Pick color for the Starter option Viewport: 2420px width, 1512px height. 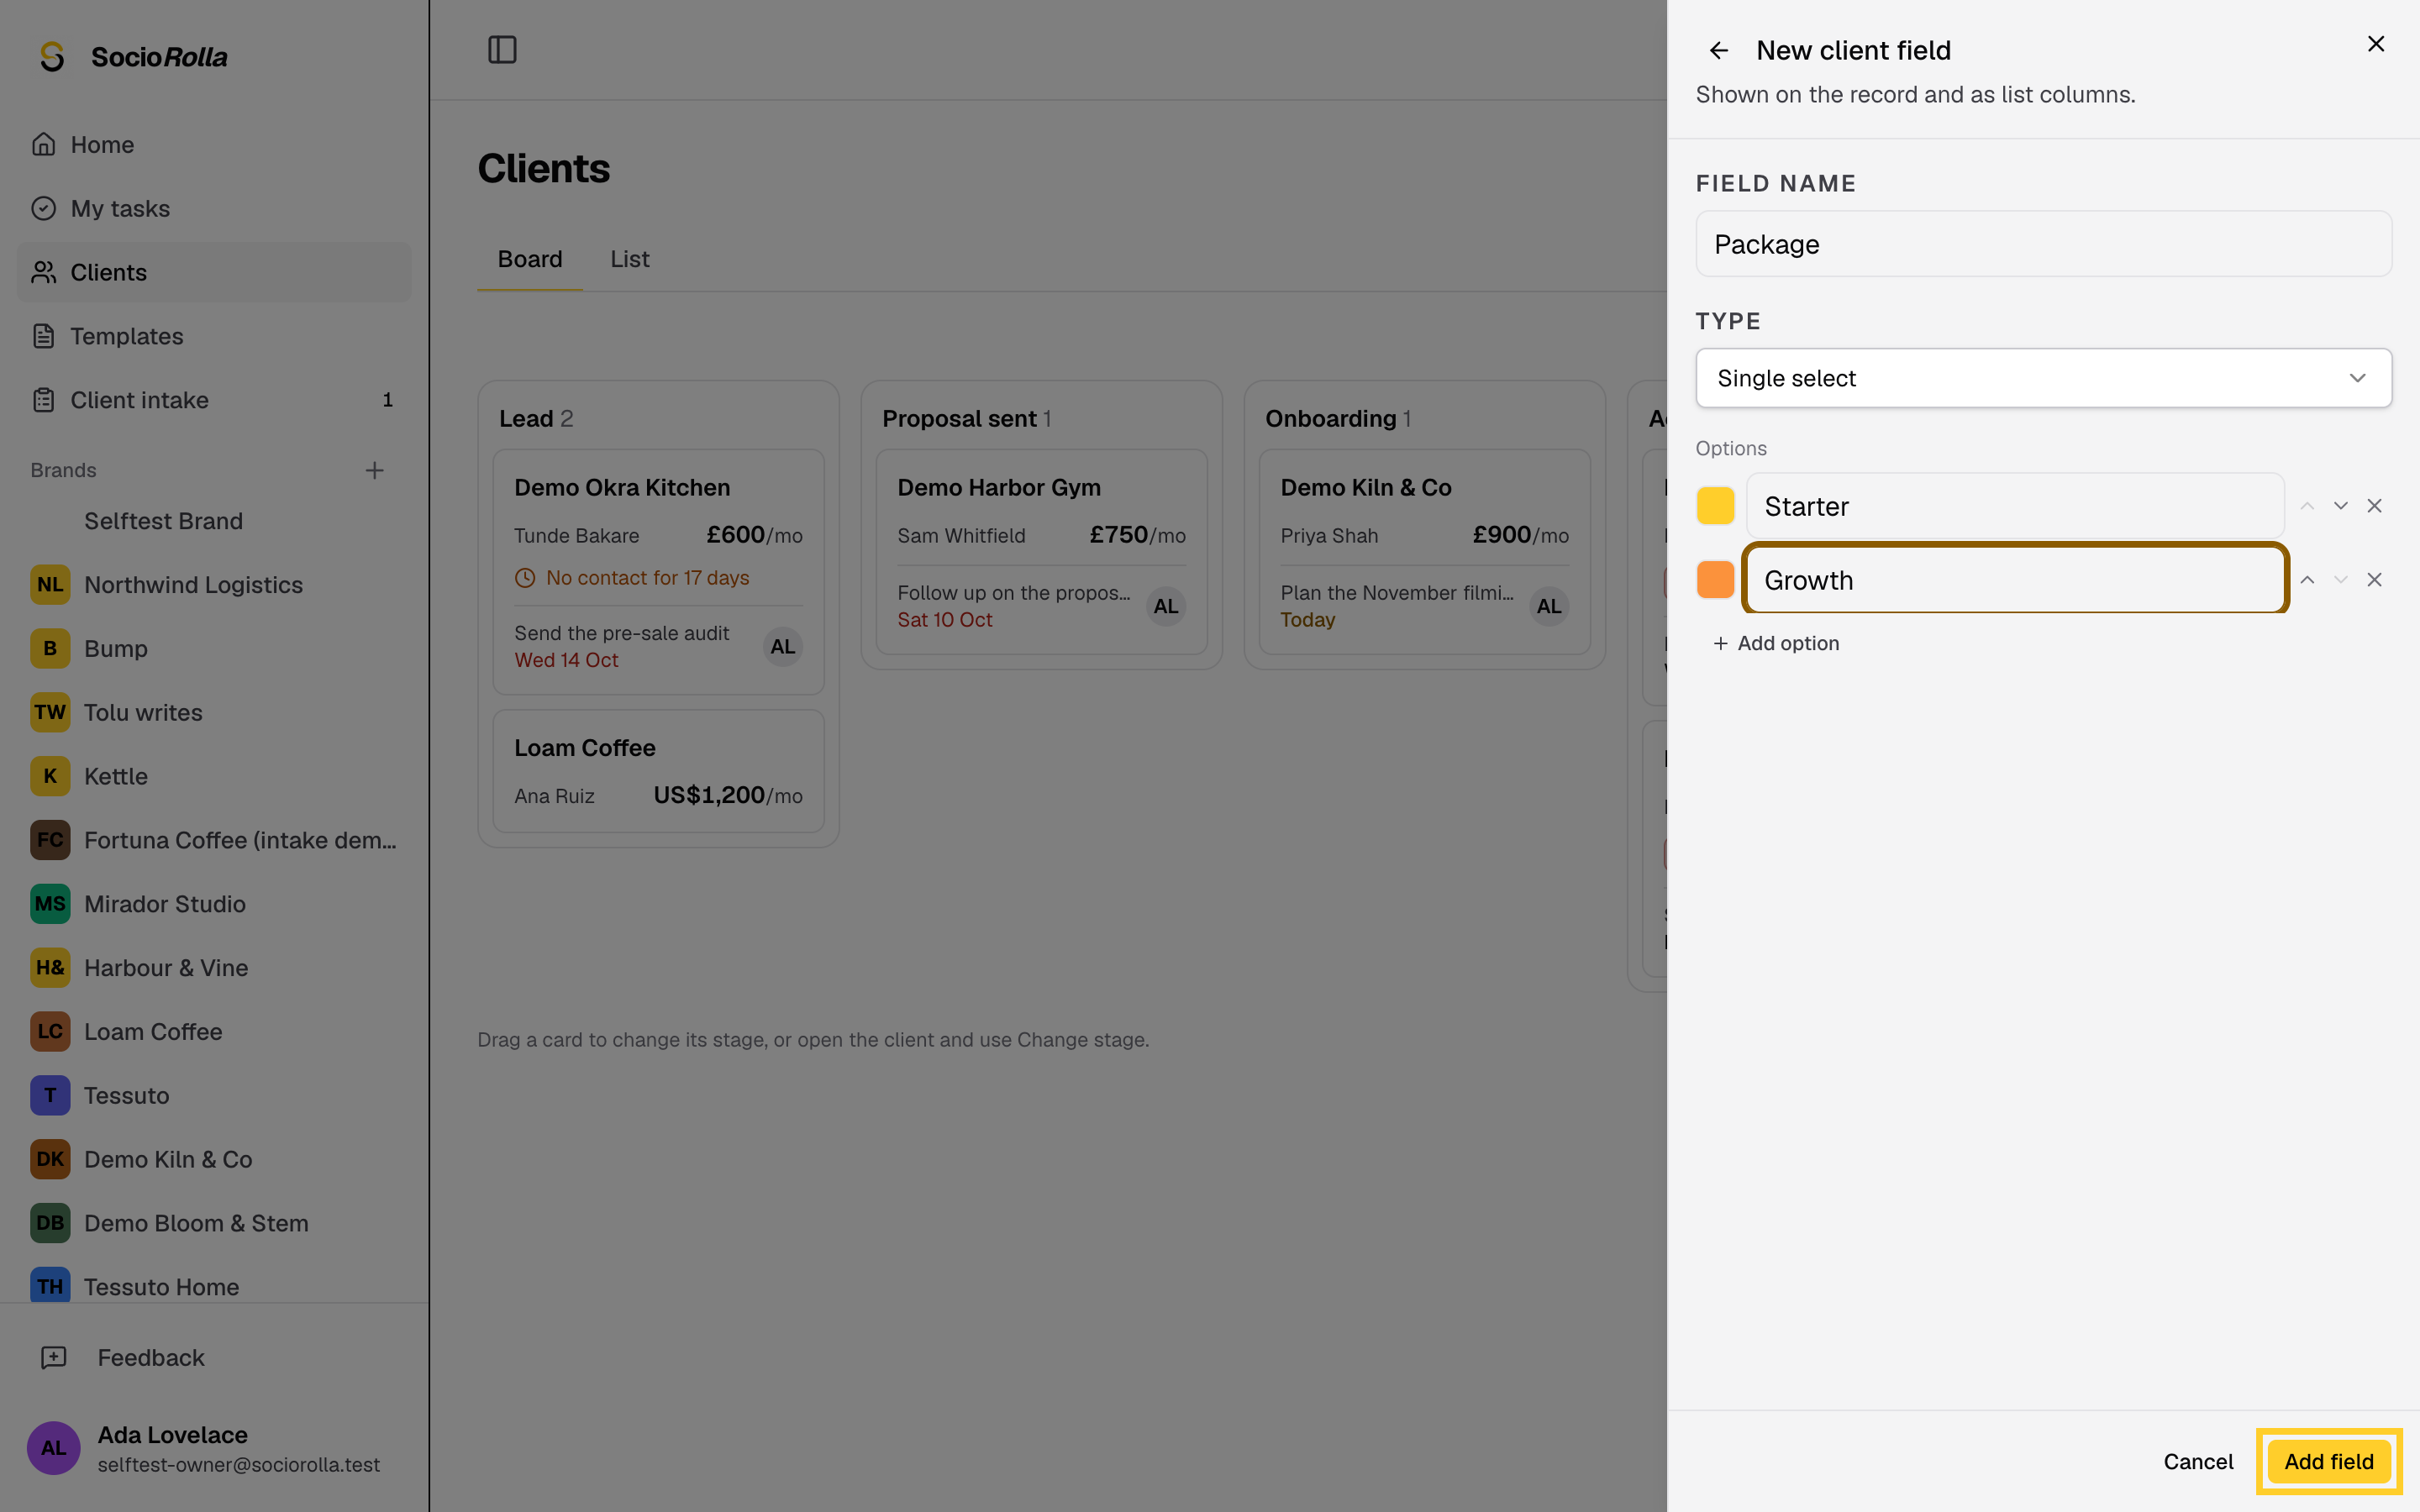(1715, 506)
